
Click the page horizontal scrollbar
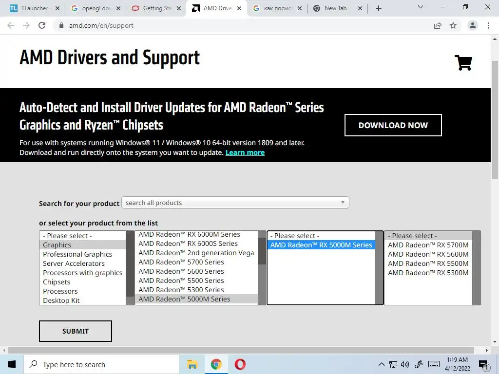click(241, 350)
